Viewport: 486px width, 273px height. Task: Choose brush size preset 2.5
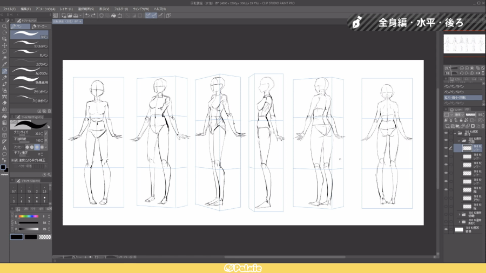[x=44, y=190]
